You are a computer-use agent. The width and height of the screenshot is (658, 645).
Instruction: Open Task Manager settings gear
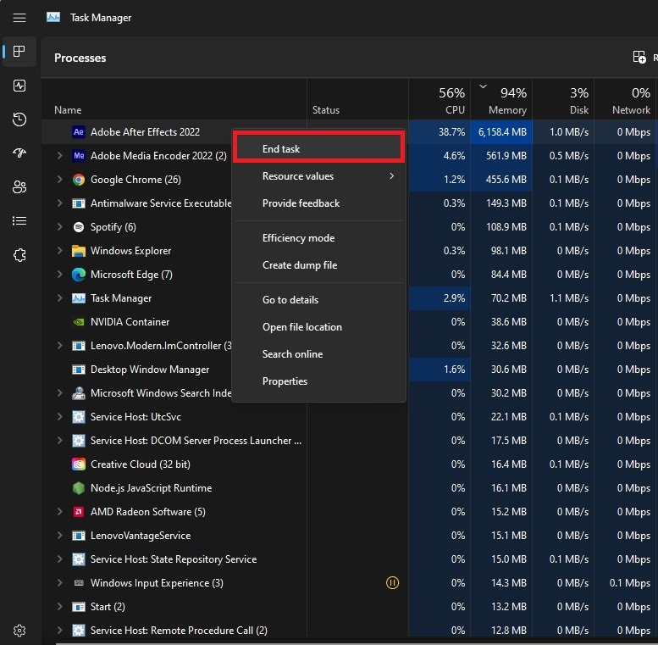(19, 631)
